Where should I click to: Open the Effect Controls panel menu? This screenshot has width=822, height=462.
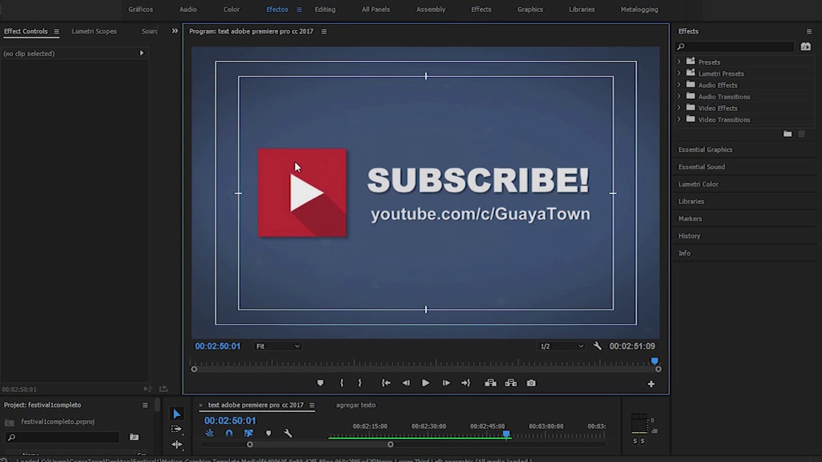(56, 31)
